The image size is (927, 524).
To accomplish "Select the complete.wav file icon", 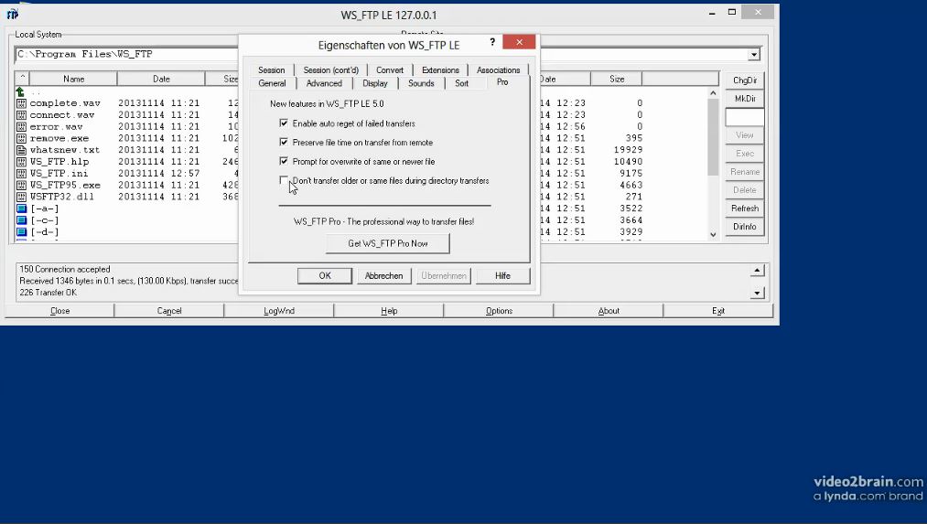I will 21,103.
